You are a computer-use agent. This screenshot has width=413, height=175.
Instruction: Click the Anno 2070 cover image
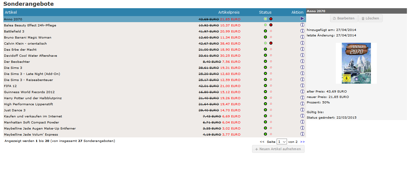click(x=356, y=63)
